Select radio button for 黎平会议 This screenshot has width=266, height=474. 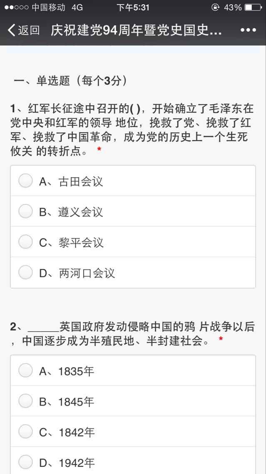[x=25, y=242]
